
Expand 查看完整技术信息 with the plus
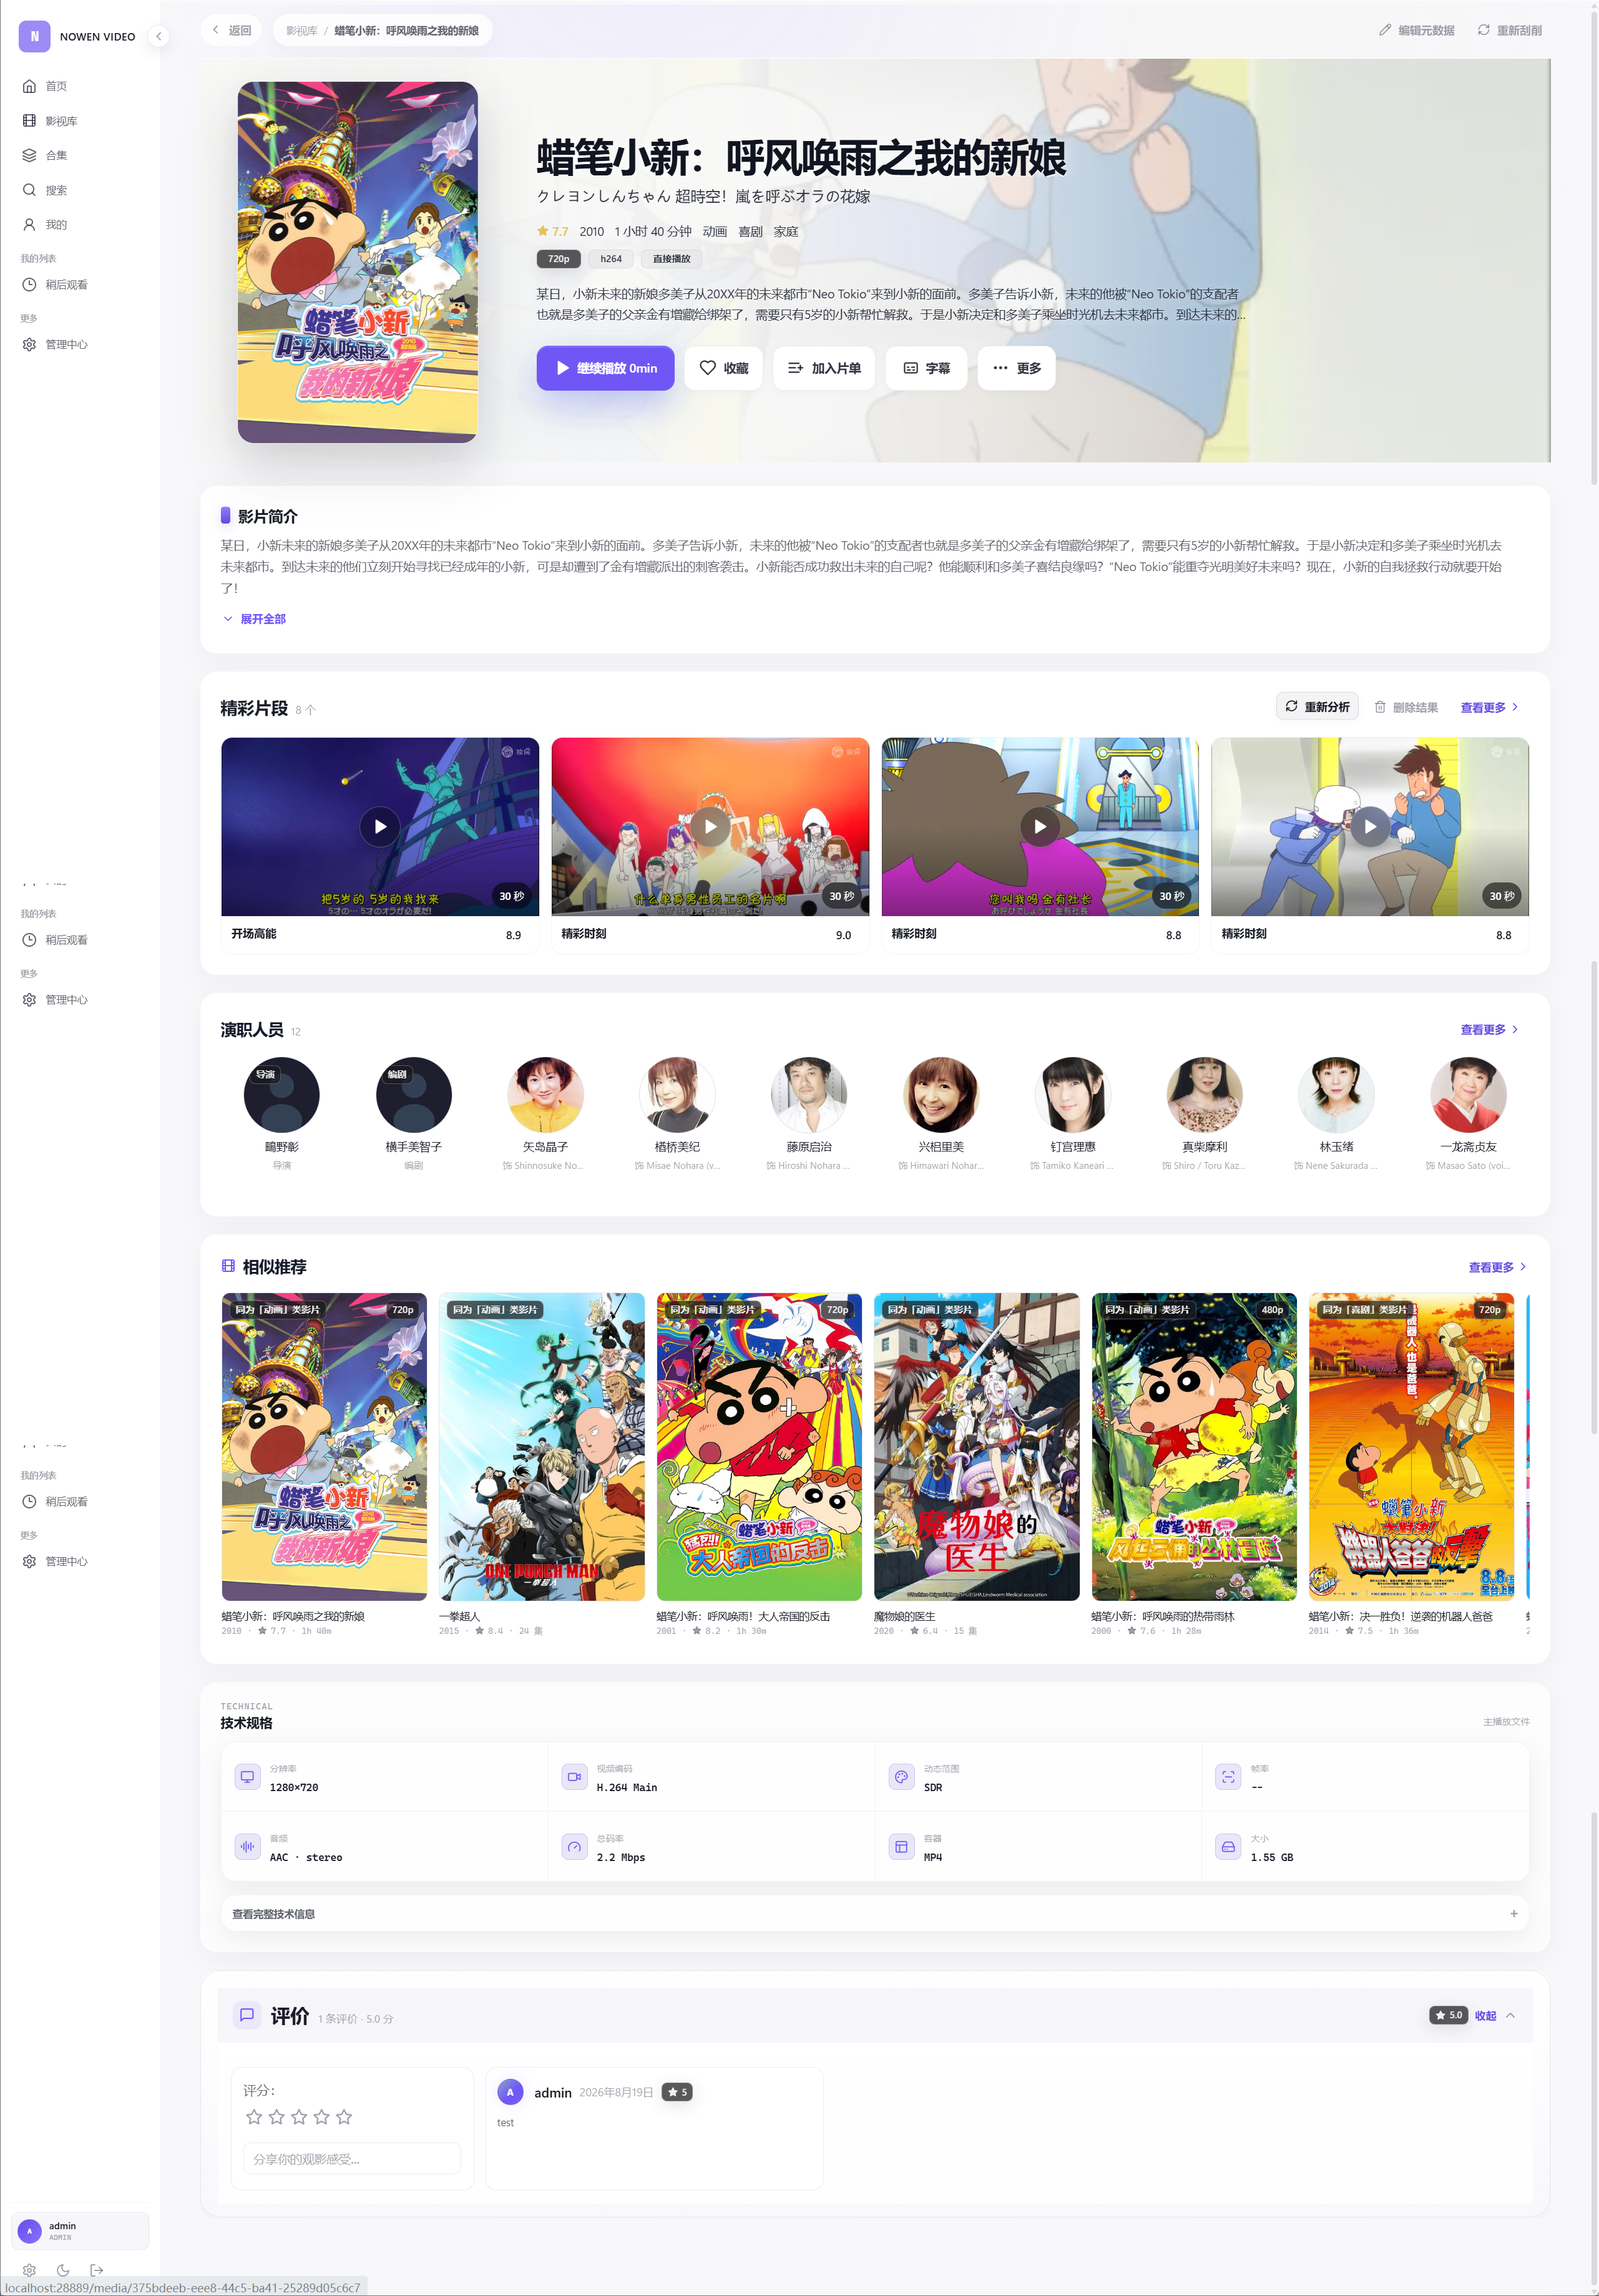pyautogui.click(x=1514, y=1914)
